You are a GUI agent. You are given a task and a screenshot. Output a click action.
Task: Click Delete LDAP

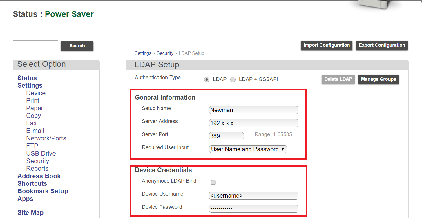click(338, 79)
